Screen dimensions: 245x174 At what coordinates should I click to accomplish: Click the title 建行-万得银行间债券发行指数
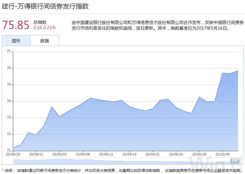click(45, 6)
